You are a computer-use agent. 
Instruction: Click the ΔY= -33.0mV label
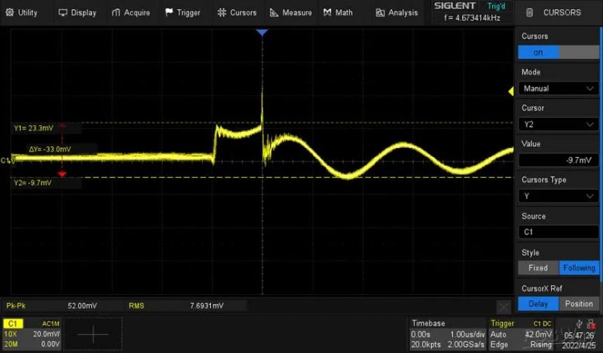[50, 149]
